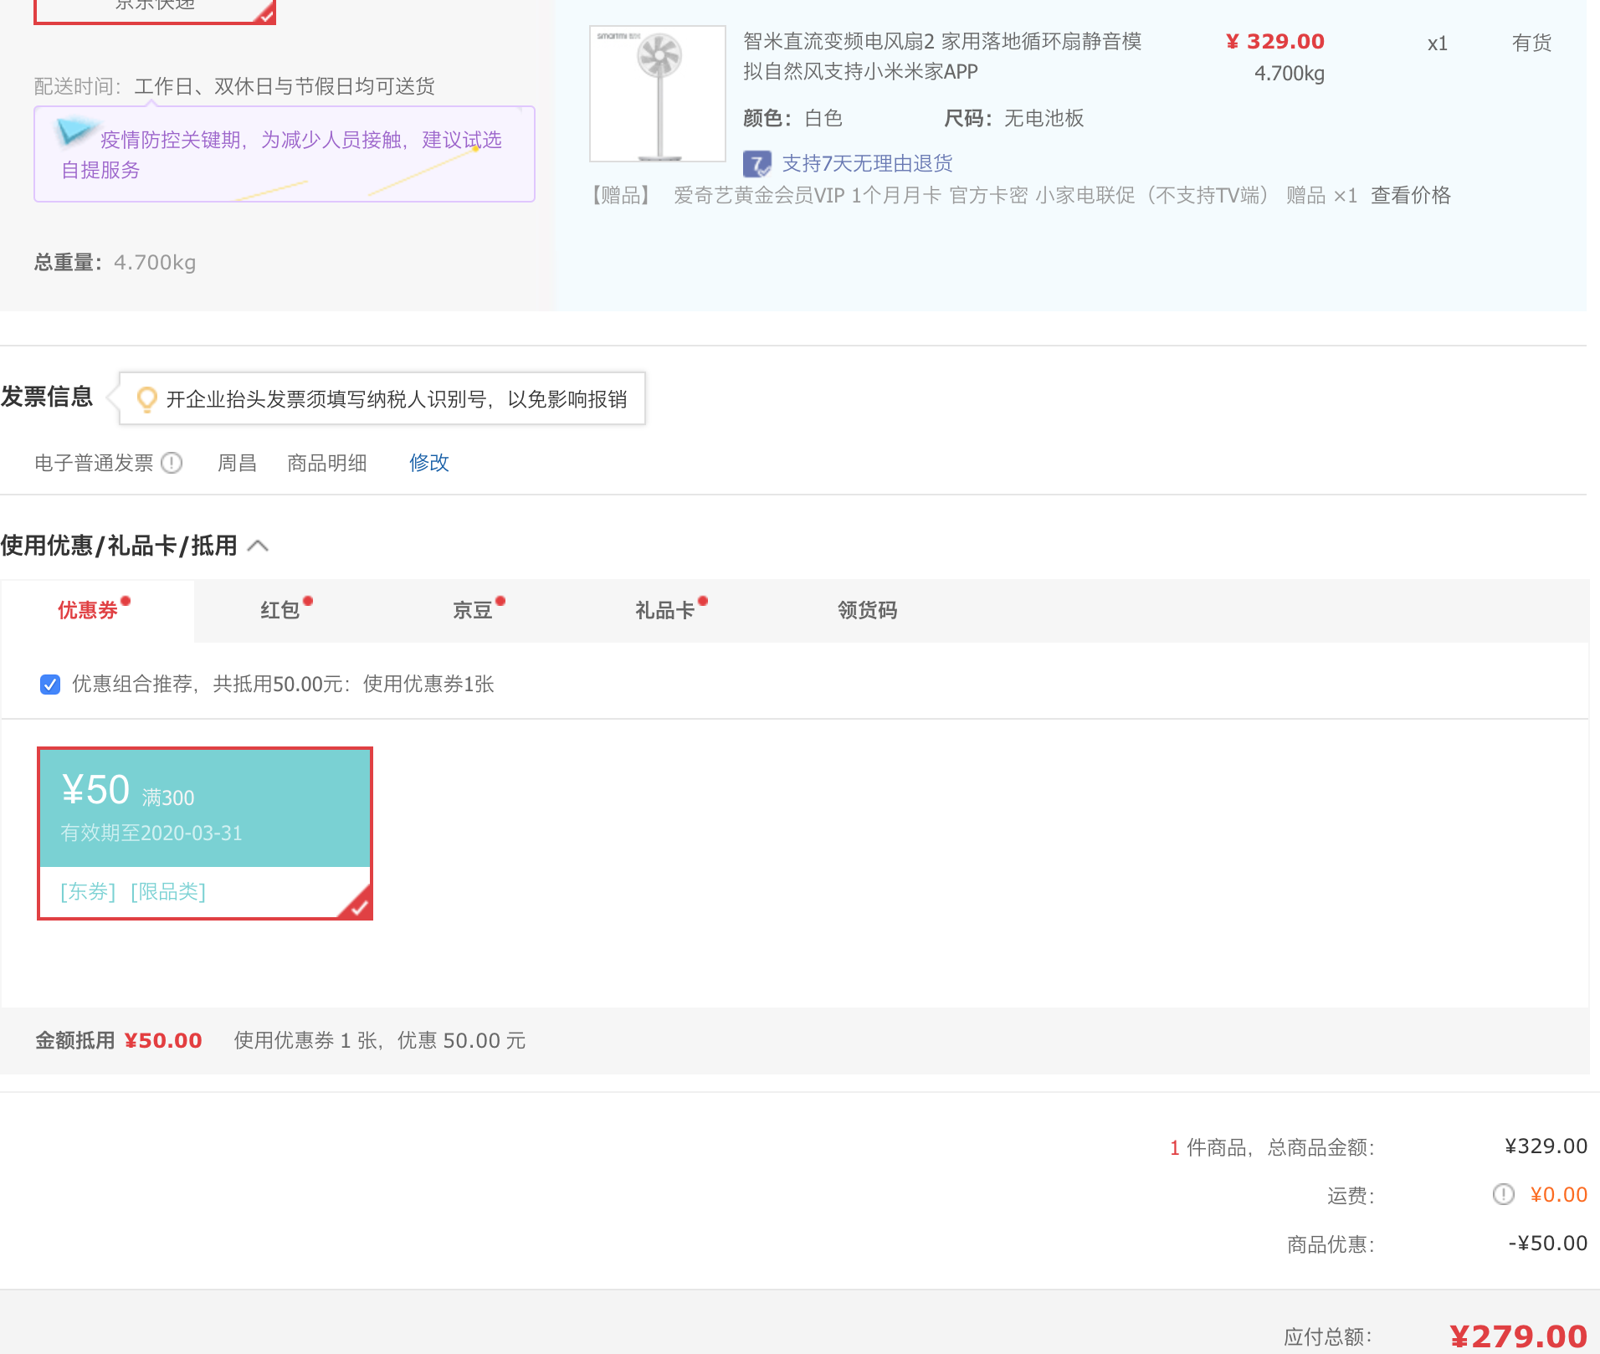Switch to the 京豆 tab

point(479,611)
